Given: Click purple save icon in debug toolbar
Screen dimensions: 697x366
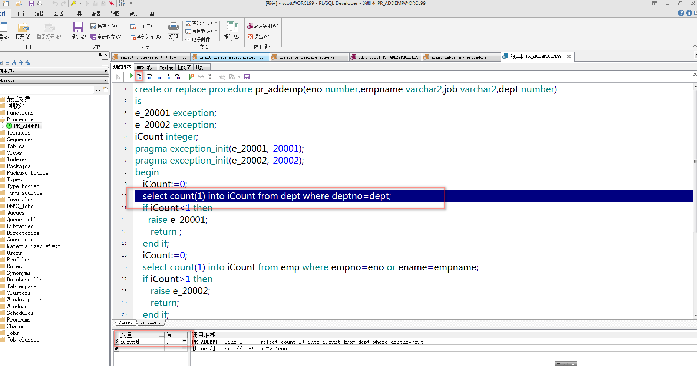Looking at the screenshot, I should [x=247, y=77].
